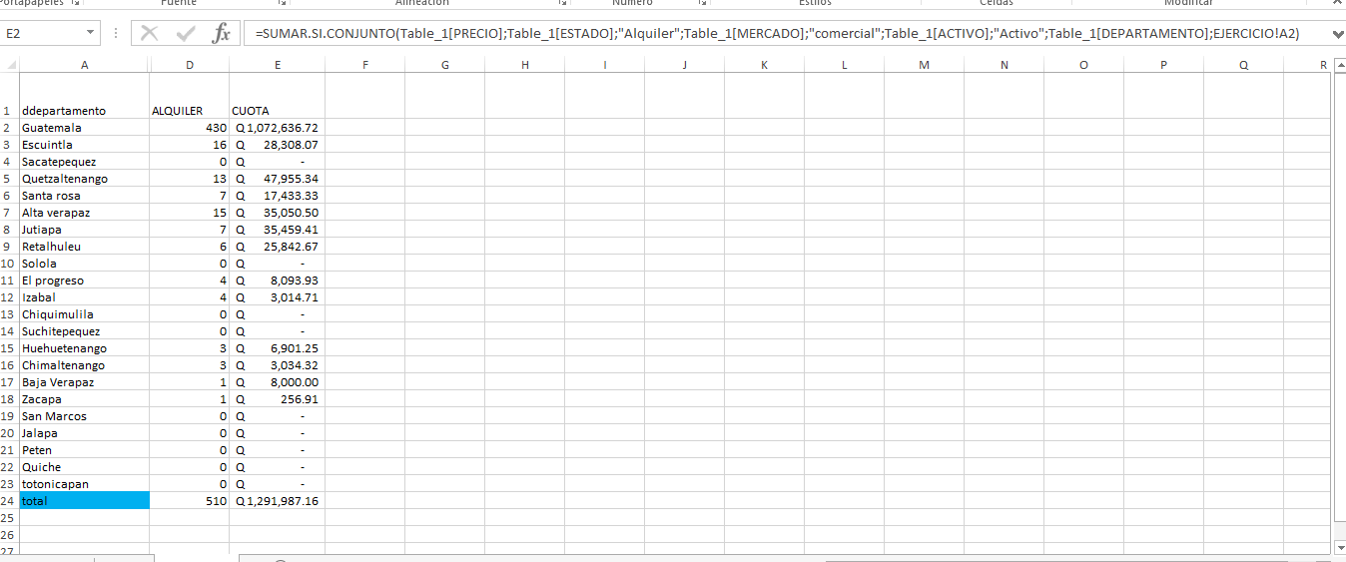Screen dimensions: 1346x562
Task: Click the Insert Function fx icon
Action: [x=221, y=34]
